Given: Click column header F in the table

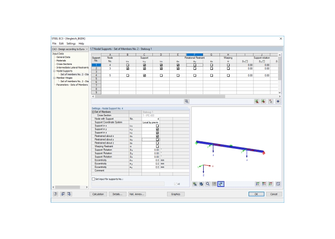Looking at the screenshot, I should click(x=195, y=55).
